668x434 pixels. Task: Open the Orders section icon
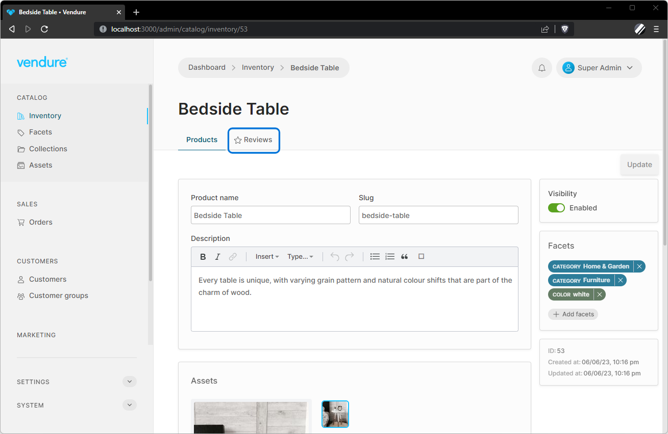point(21,222)
